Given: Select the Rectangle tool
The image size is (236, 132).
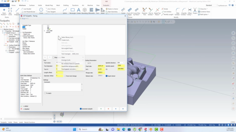Looking at the screenshot, I should 73,11.
